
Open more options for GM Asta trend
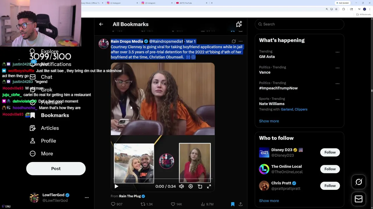337,52
